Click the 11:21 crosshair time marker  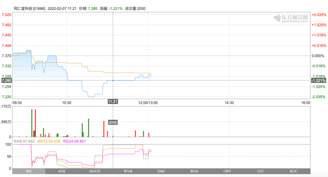[113, 101]
